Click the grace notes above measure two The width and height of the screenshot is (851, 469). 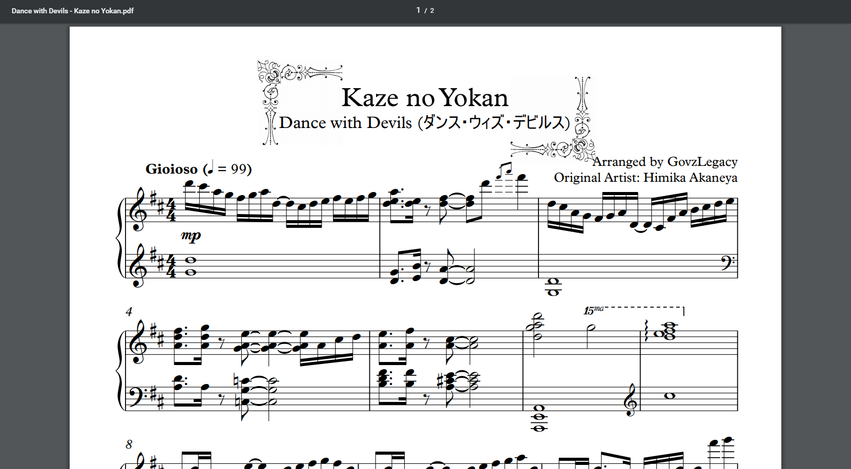point(504,170)
